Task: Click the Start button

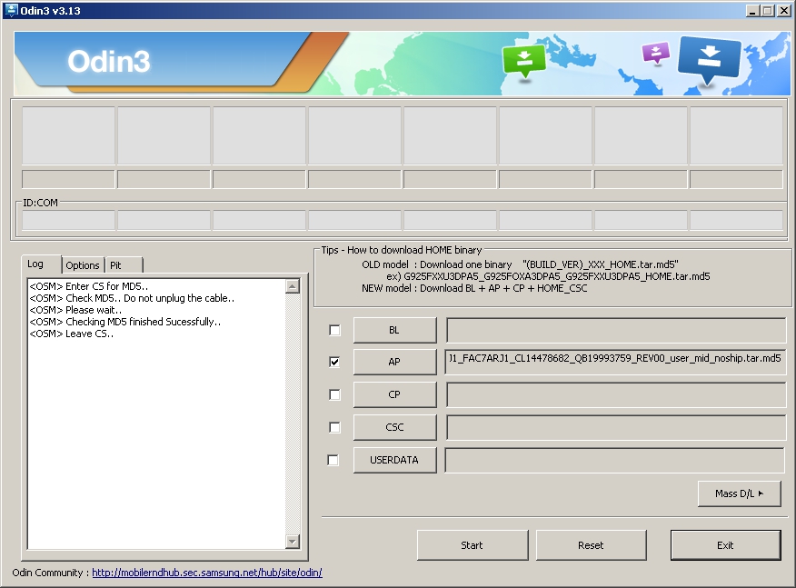Action: (473, 545)
